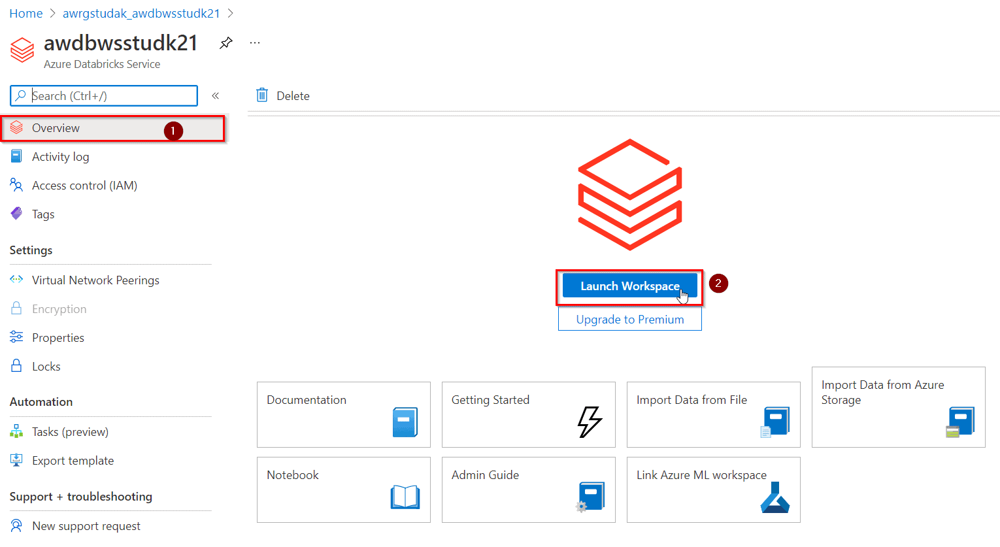Screen dimensions: 1000x547
Task: Click the Launch Workspace button
Action: [629, 286]
